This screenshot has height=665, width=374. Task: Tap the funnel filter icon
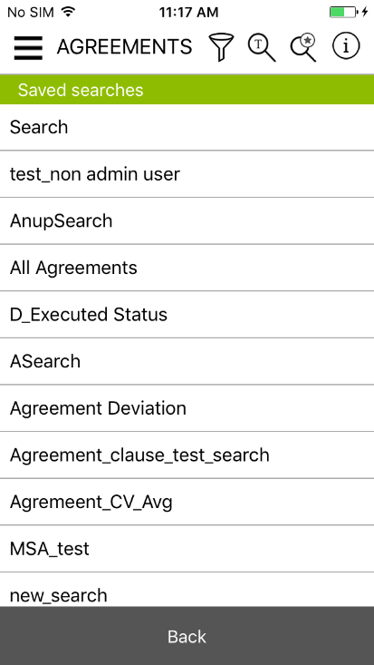tap(221, 47)
